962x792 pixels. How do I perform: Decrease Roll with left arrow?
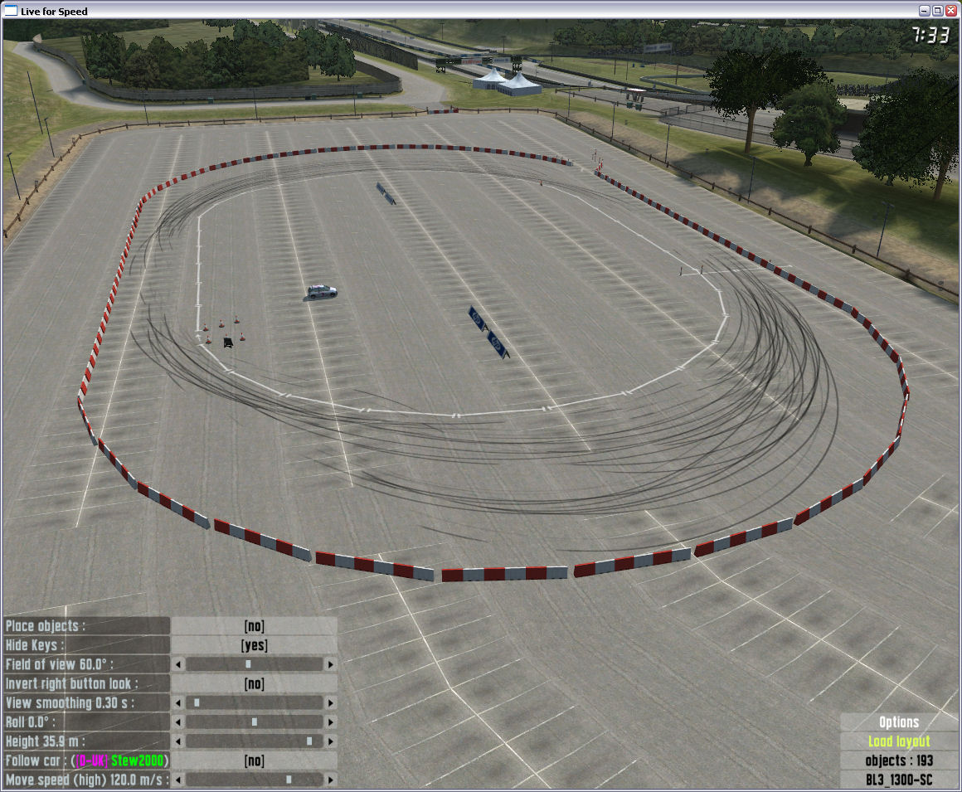click(x=178, y=722)
